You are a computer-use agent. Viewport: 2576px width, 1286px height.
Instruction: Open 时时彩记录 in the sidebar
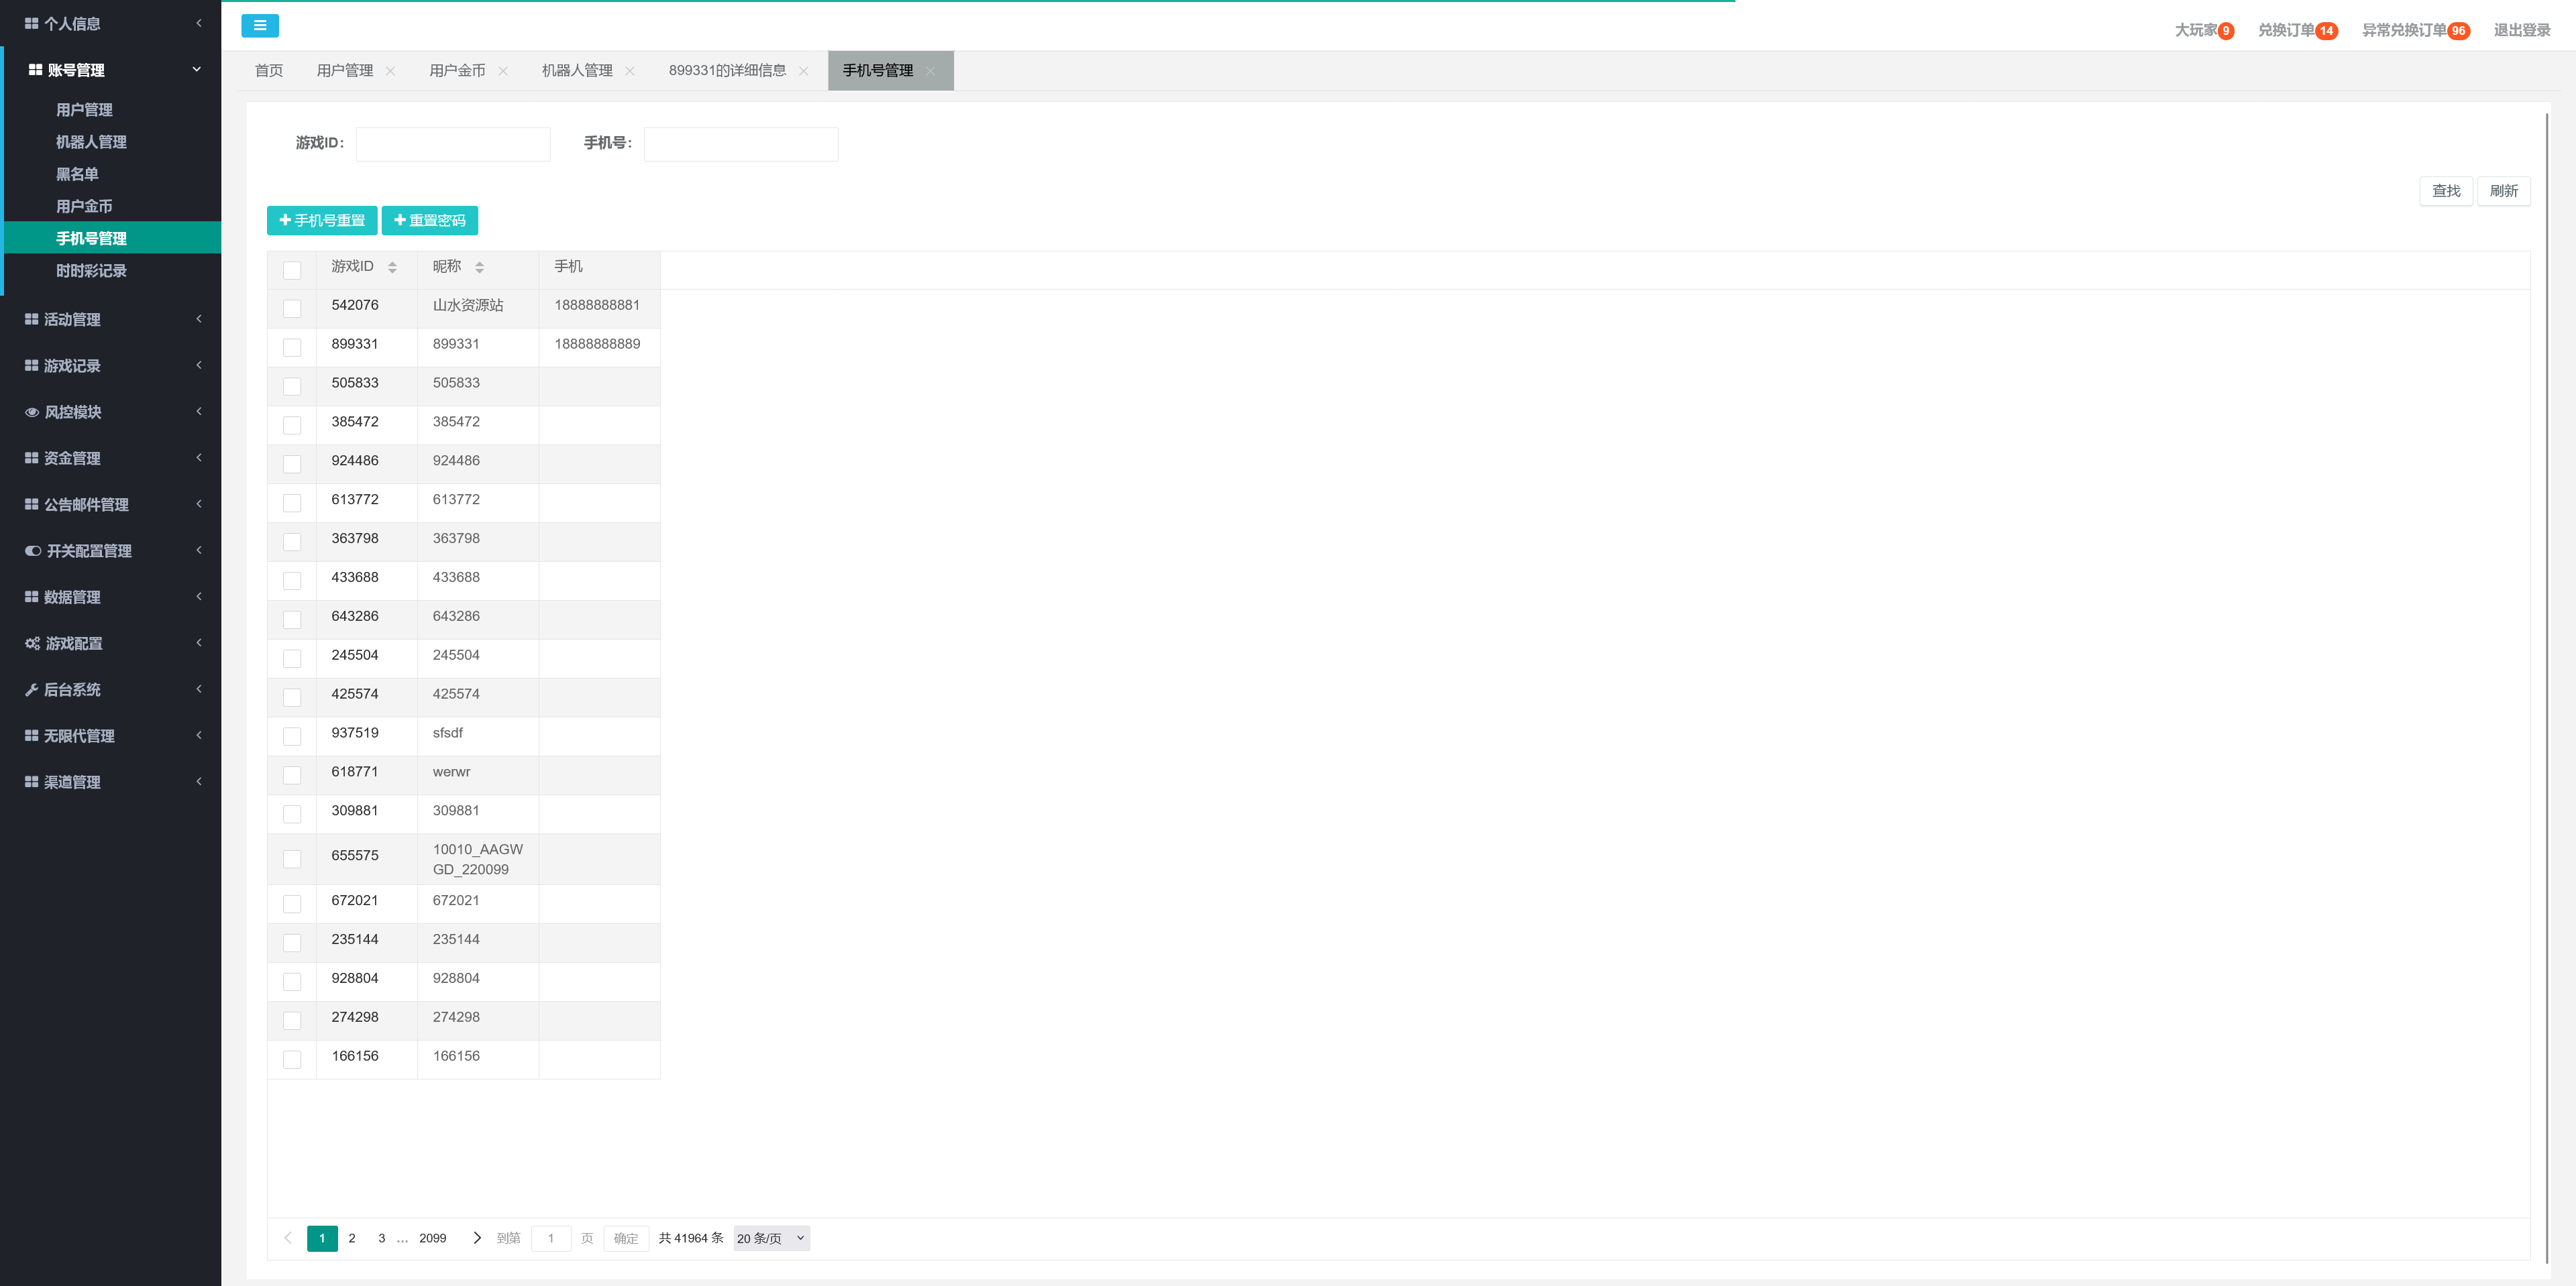tap(91, 271)
